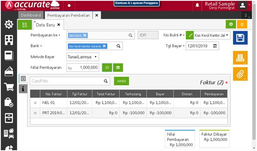Screen dimensions: 257x151
Task: Close the Pembayaran Pembelian tab
Action: click(x=97, y=15)
